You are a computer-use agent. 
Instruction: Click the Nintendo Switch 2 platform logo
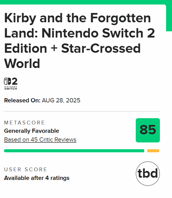11,84
